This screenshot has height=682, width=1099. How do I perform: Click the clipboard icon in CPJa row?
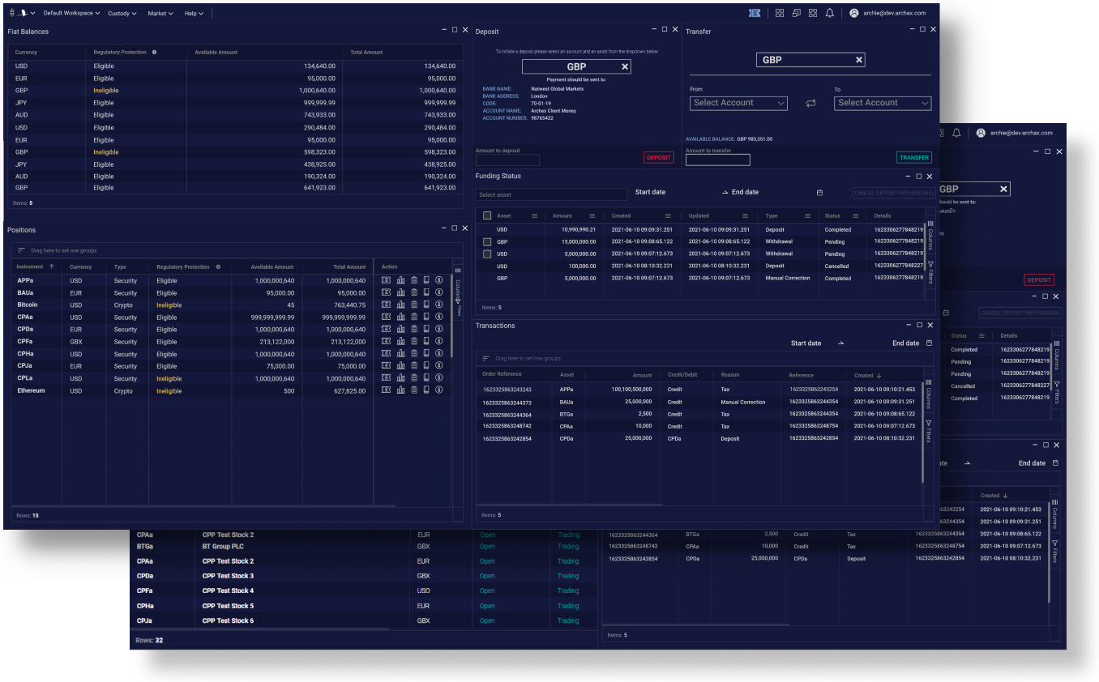(x=413, y=366)
